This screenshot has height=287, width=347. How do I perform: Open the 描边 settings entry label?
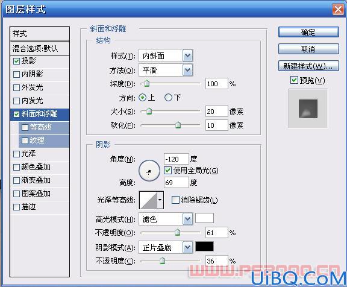pyautogui.click(x=28, y=207)
